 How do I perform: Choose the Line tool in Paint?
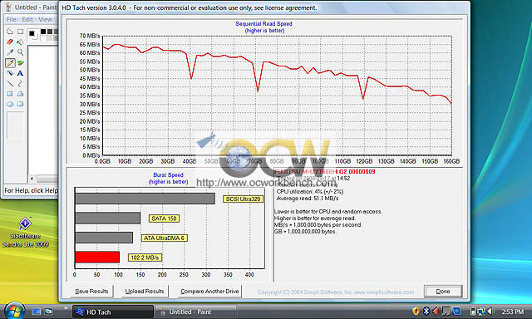click(10, 84)
